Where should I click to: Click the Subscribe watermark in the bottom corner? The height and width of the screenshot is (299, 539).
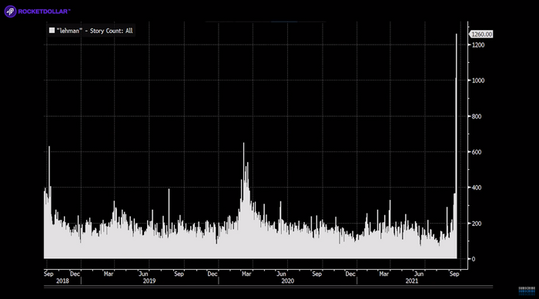click(527, 291)
